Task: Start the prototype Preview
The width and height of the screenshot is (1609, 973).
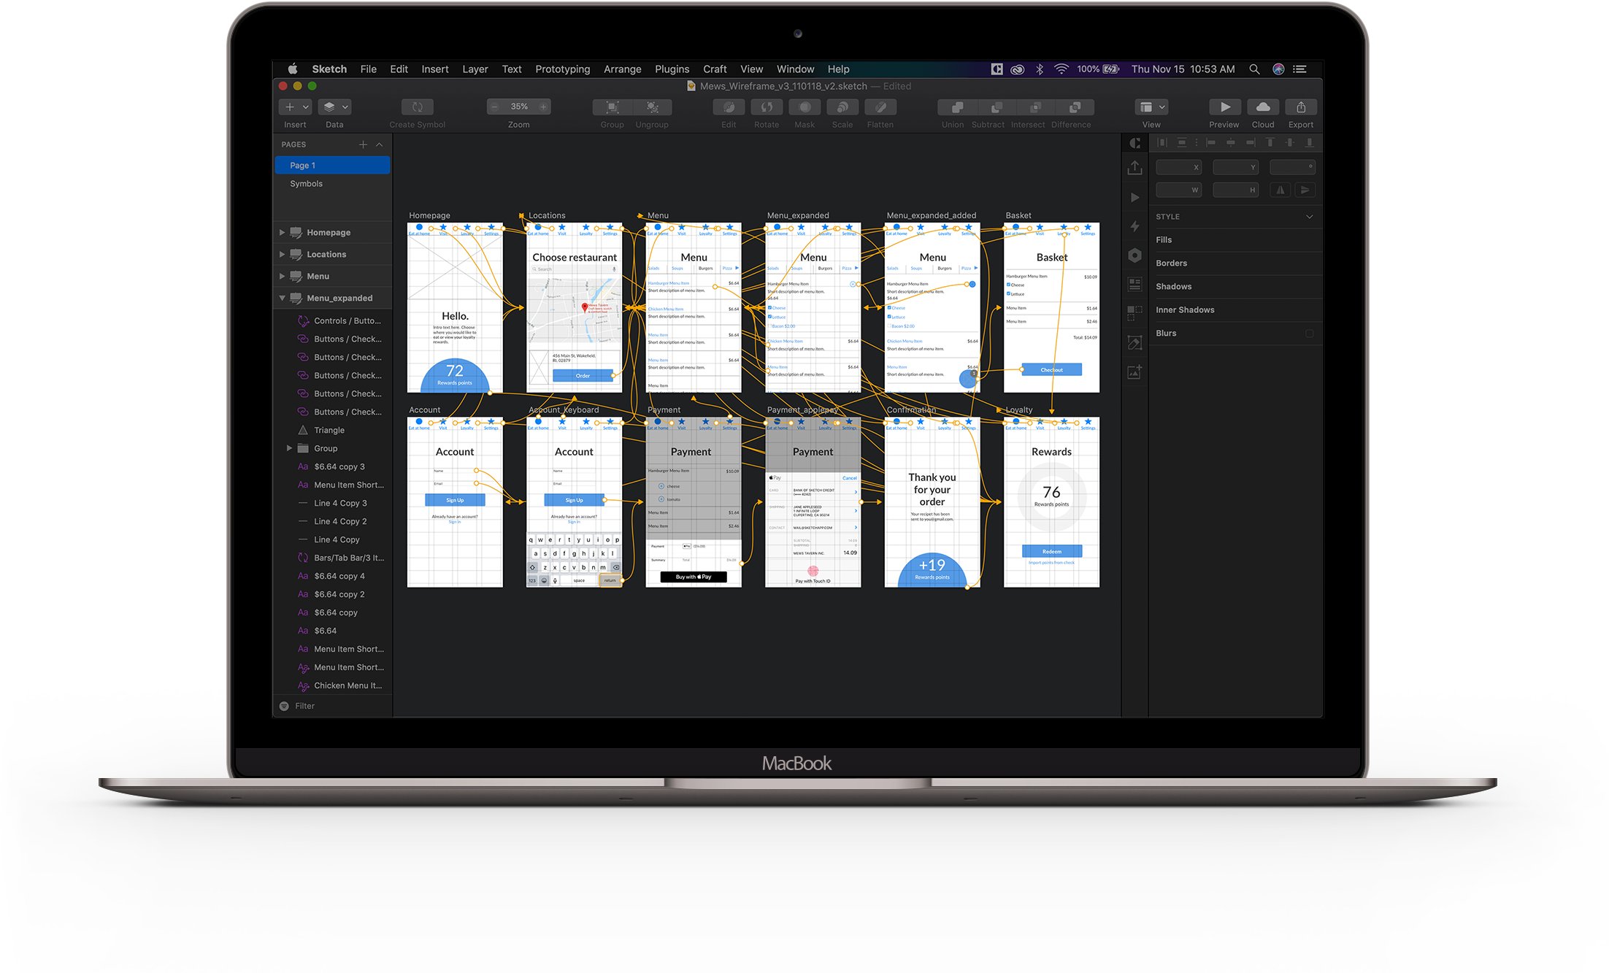Action: [x=1225, y=107]
